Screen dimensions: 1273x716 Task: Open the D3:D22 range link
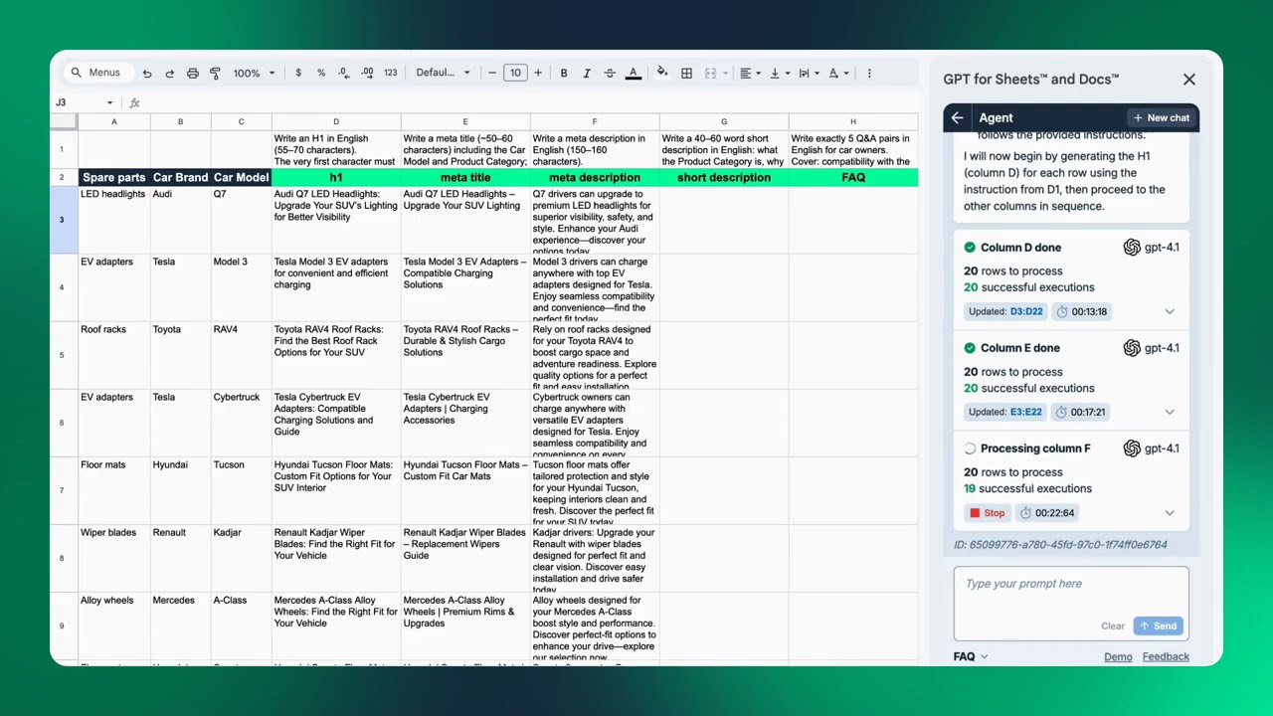[1026, 311]
